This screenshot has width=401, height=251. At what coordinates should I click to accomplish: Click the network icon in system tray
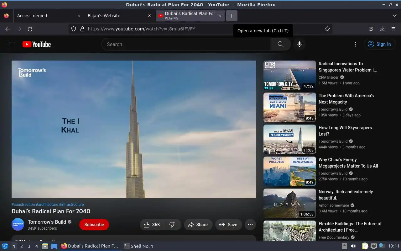[x=373, y=246]
